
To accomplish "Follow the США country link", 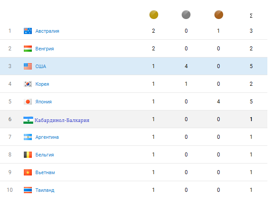I will click(41, 66).
